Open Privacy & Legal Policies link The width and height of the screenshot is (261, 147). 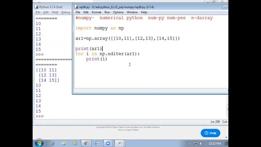pyautogui.click(x=128, y=130)
